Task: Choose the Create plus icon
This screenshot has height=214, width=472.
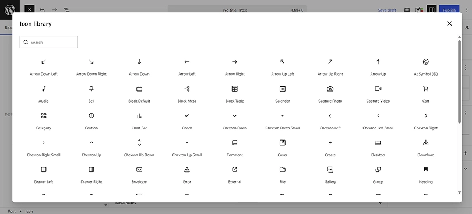Action: (330, 142)
